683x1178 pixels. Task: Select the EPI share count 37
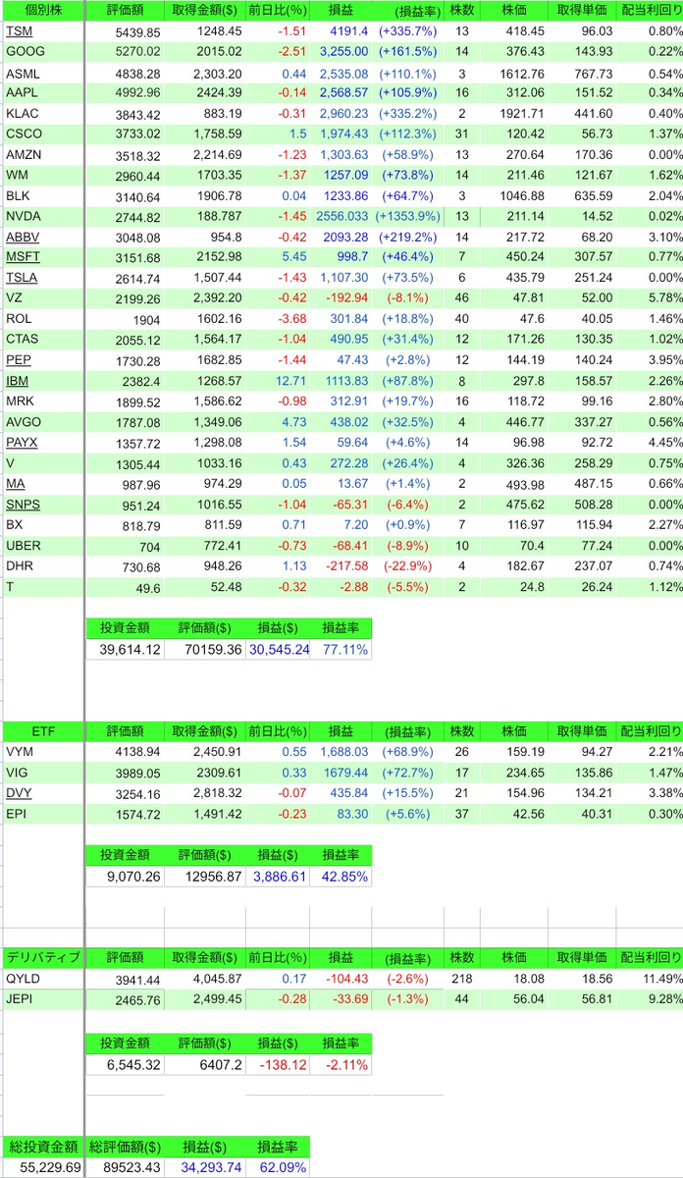(x=461, y=814)
